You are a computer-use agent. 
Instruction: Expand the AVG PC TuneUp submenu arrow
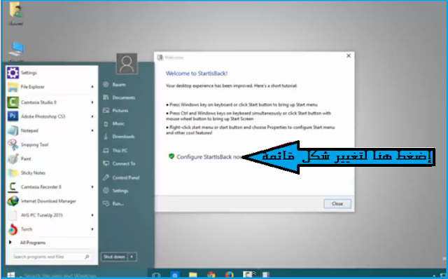(x=92, y=215)
